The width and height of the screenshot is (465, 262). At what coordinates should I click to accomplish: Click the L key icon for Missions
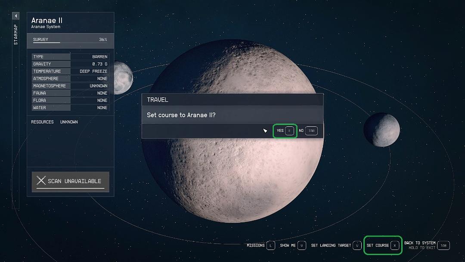(x=271, y=245)
